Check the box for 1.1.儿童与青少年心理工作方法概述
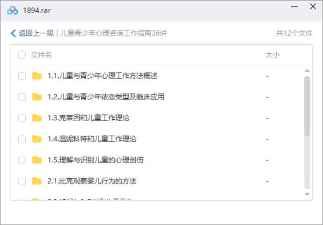This screenshot has height=225, width=323. click(x=22, y=76)
